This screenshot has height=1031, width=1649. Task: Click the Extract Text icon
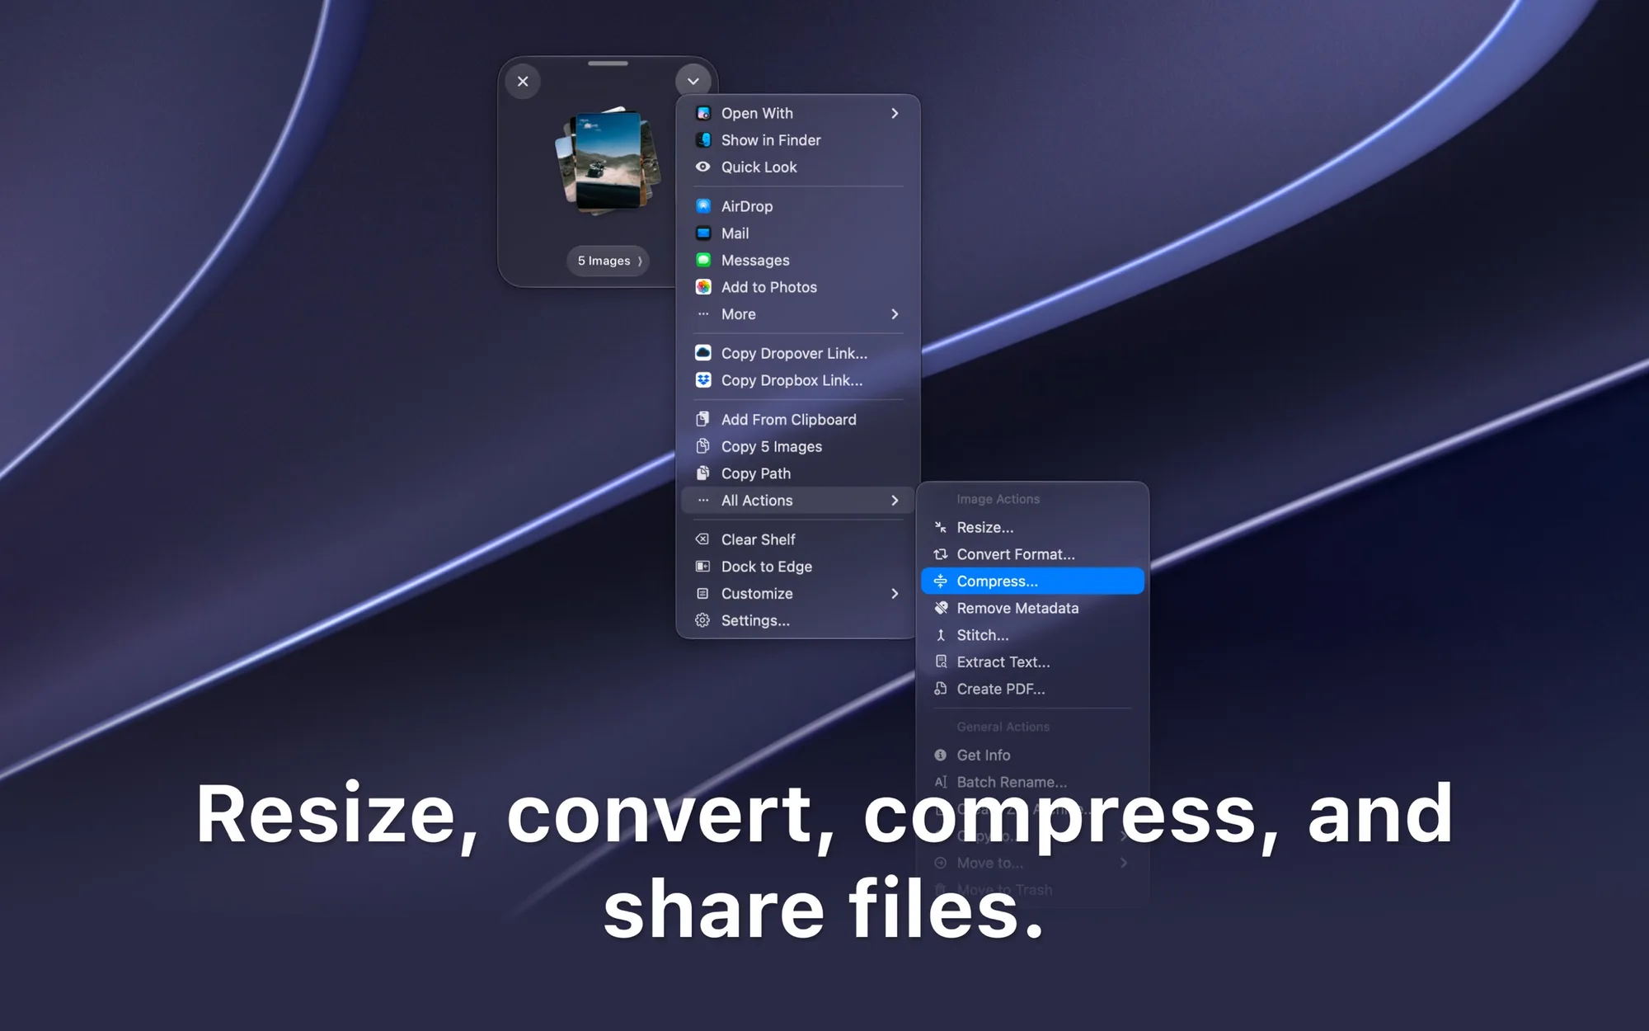940,661
